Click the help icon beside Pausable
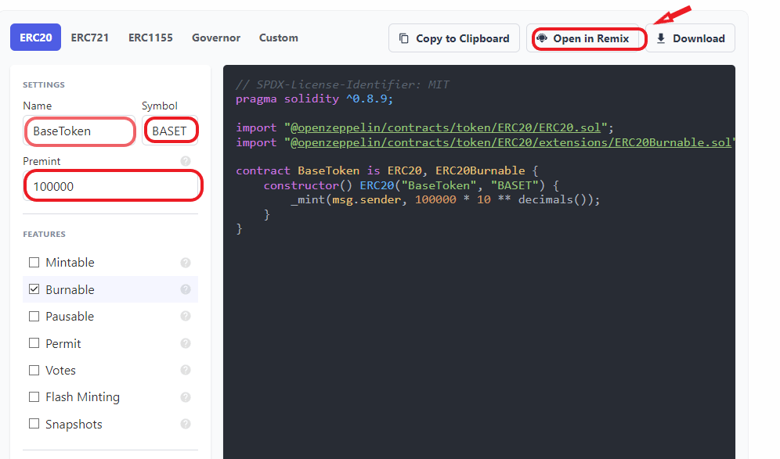This screenshot has width=780, height=459. 186,316
